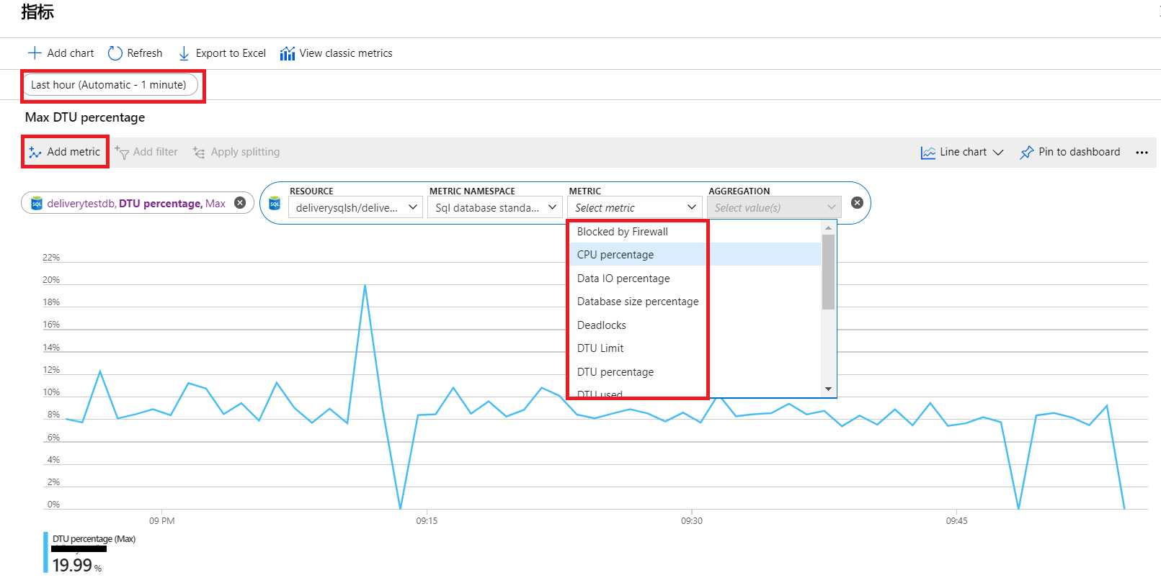Select Database size percentage metric

point(695,302)
